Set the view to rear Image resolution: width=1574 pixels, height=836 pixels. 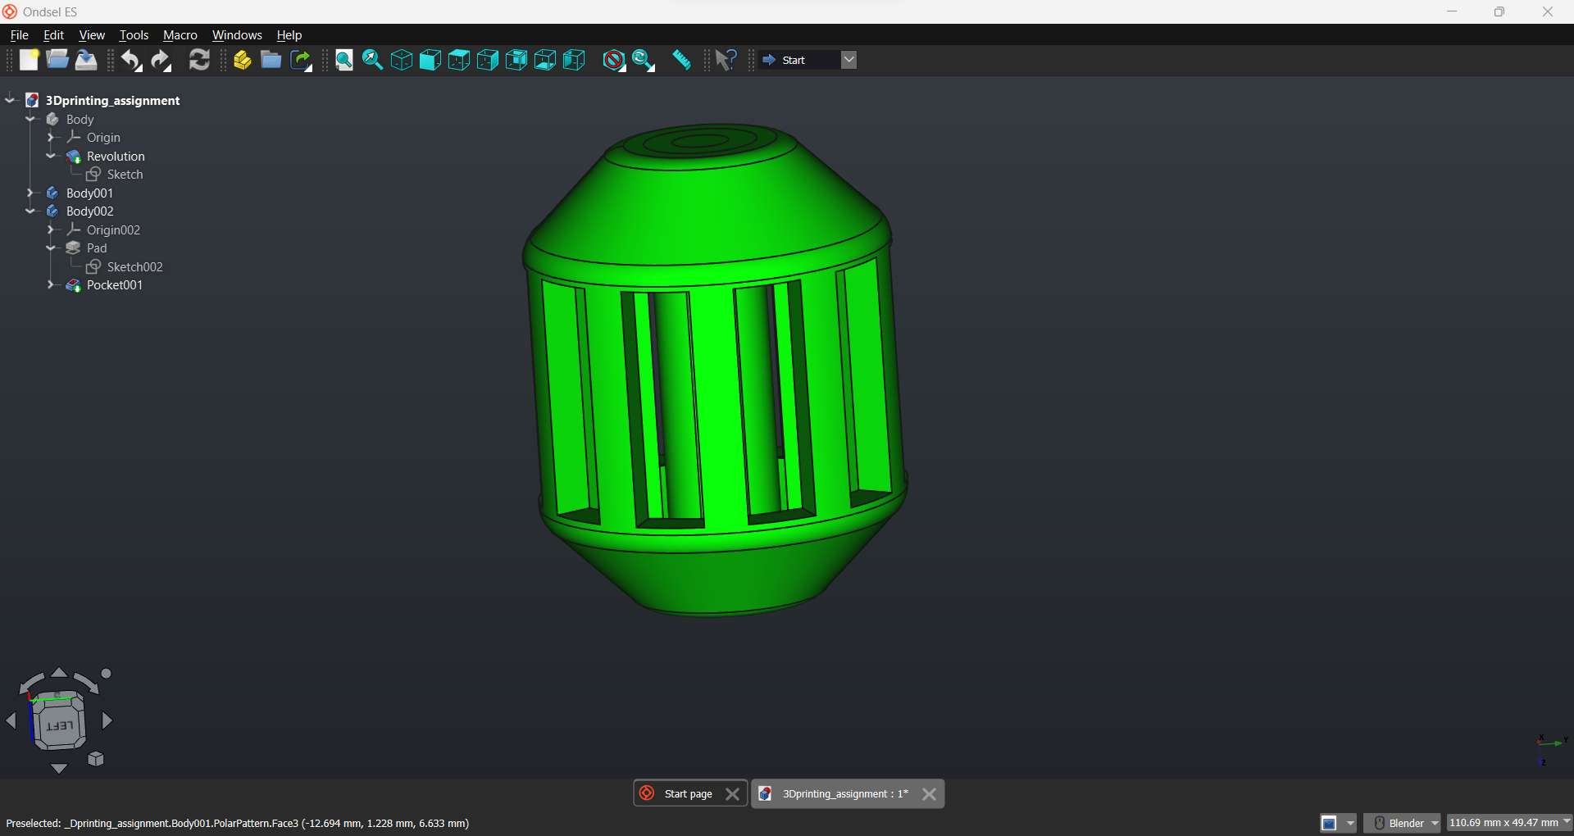[x=516, y=61]
